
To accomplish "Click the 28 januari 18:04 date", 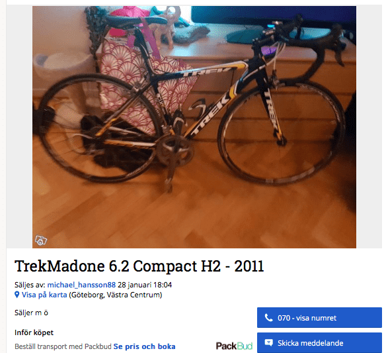I will (x=145, y=285).
